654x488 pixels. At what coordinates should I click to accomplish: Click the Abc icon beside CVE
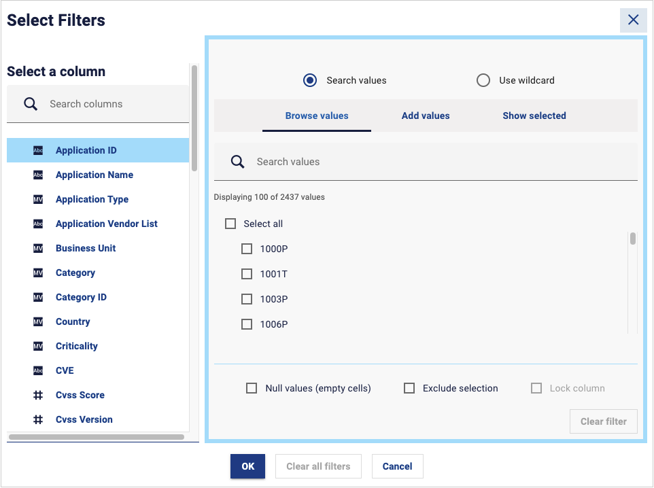(x=38, y=370)
